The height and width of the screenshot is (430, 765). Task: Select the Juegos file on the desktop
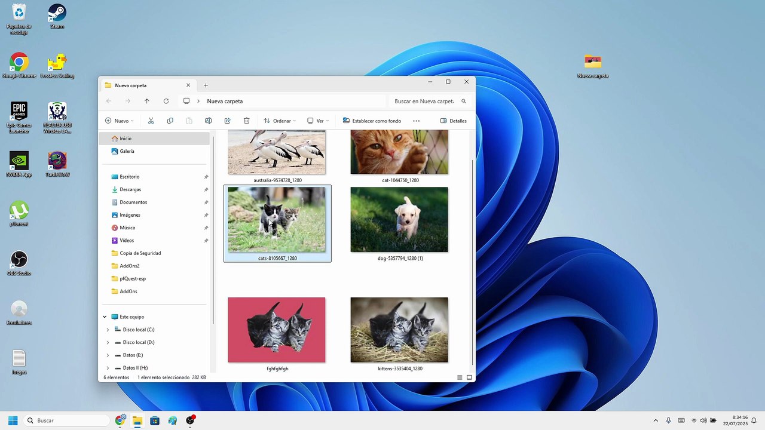(19, 362)
